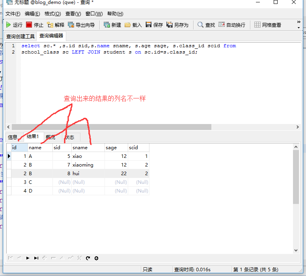Switch to the 查询创建工具 tab
Viewport: 306px width, 276px height.
[x=21, y=36]
